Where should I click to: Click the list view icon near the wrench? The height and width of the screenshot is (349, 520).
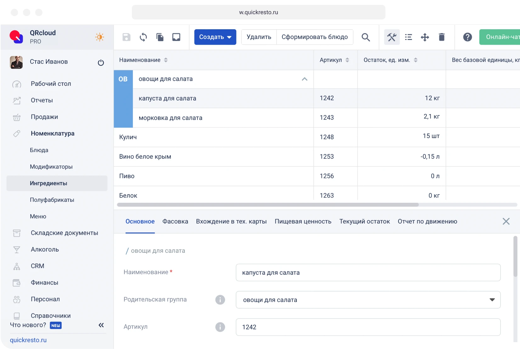click(x=408, y=37)
